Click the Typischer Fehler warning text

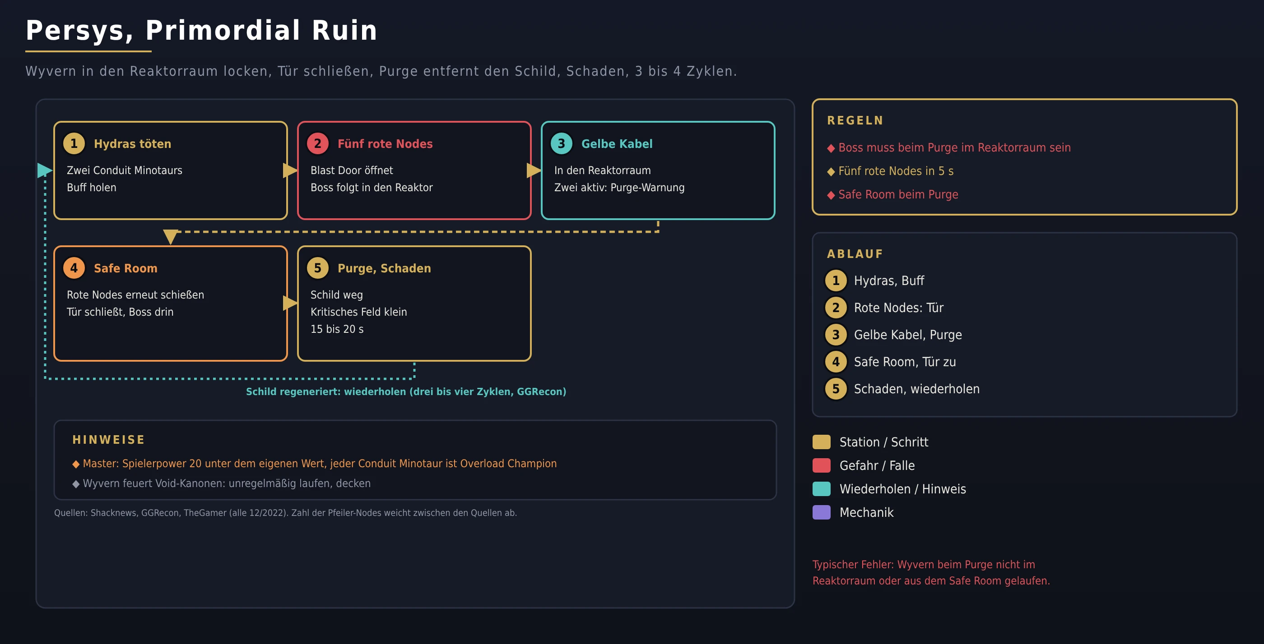(931, 572)
